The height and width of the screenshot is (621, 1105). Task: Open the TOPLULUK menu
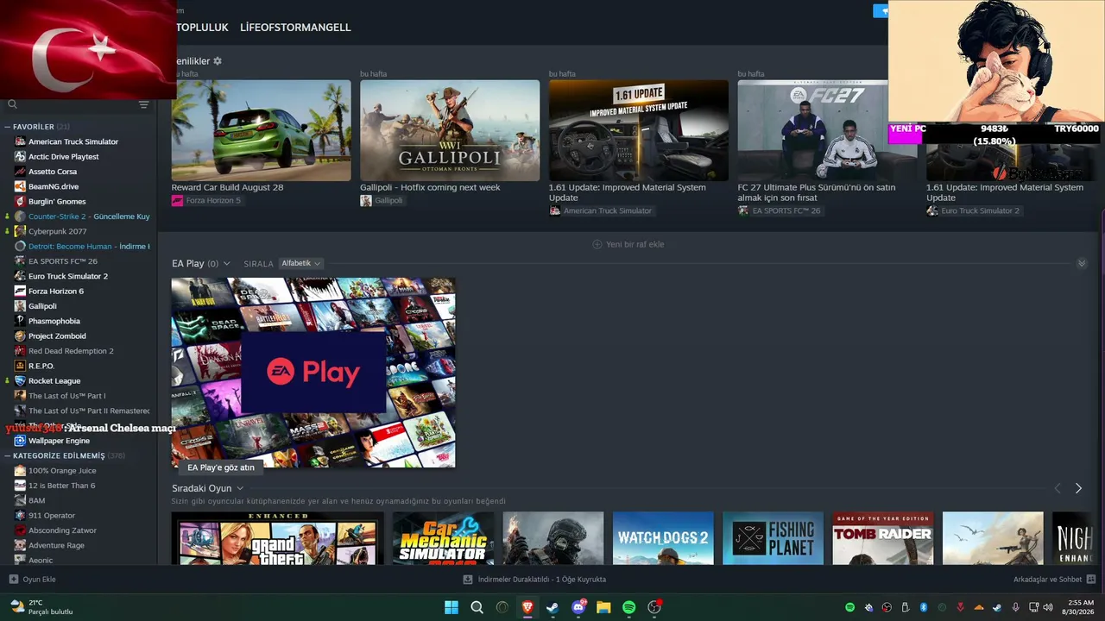point(202,28)
